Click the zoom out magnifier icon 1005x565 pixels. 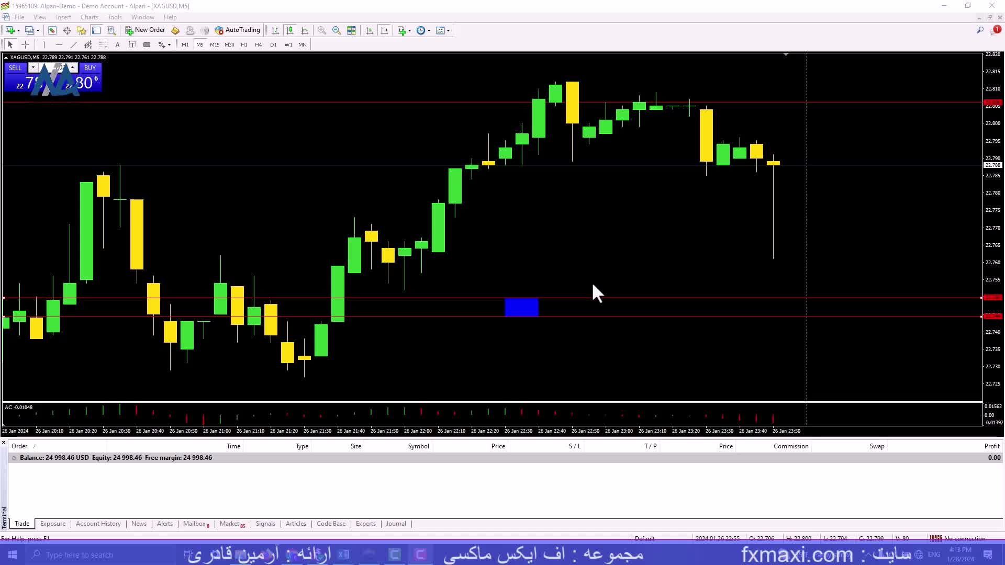(x=337, y=30)
